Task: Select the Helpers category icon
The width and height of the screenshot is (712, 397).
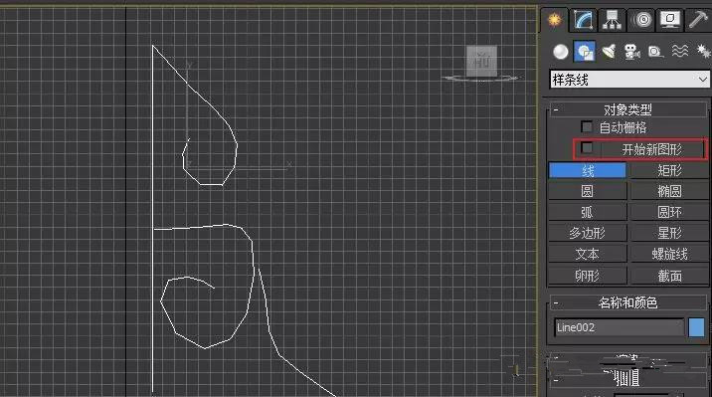Action: click(x=655, y=52)
